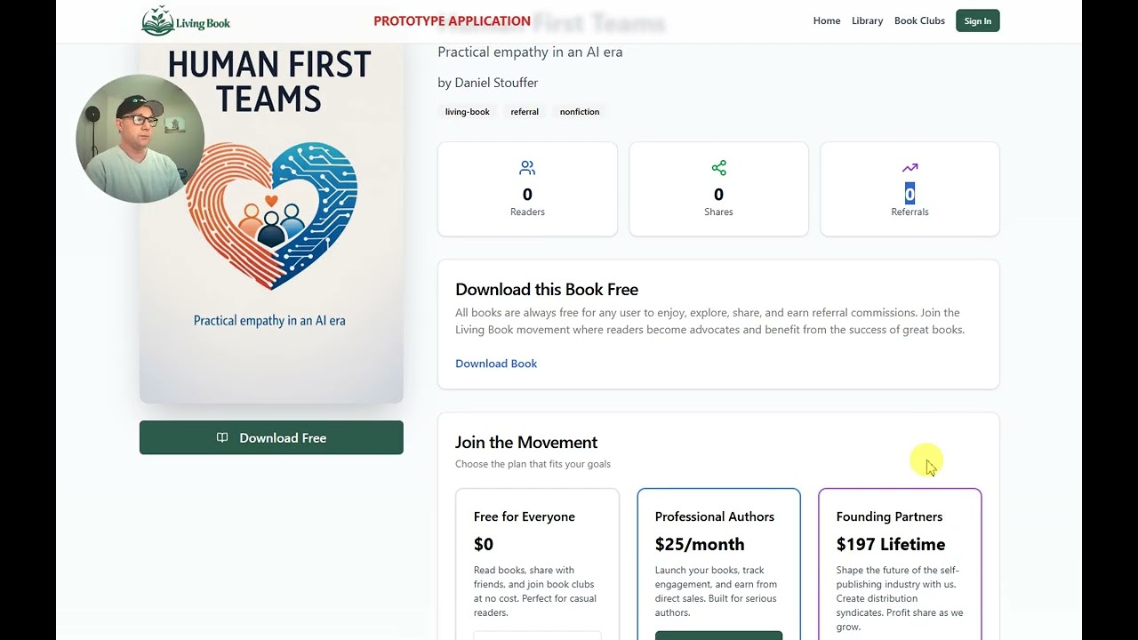1138x640 pixels.
Task: Click the author name Daniel Stouffer
Action: pyautogui.click(x=496, y=83)
